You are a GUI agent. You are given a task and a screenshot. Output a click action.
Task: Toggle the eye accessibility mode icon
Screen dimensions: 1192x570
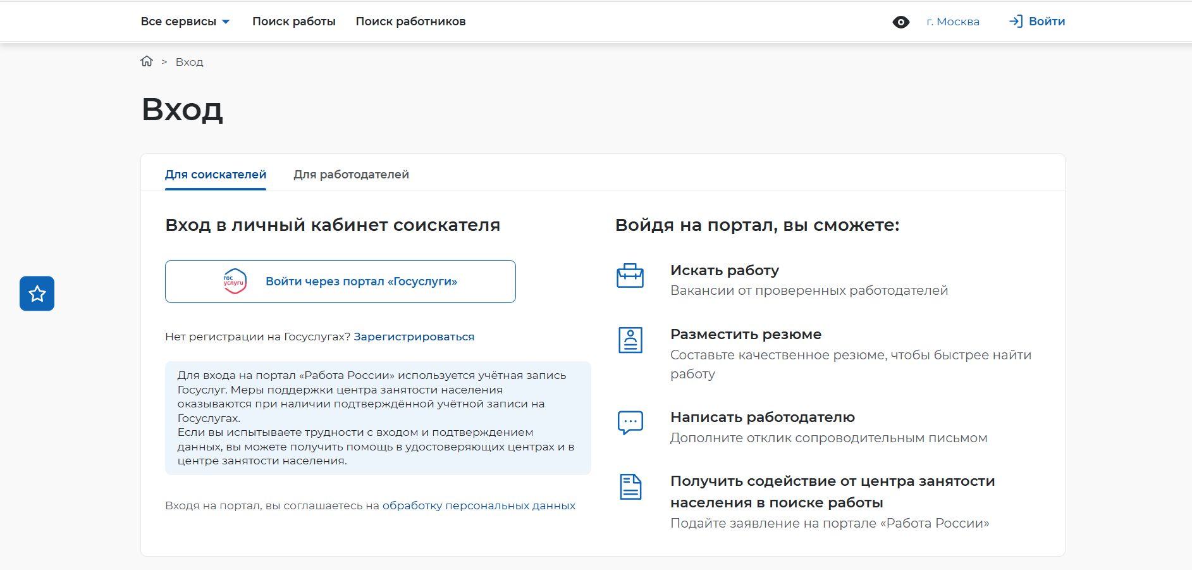coord(900,22)
